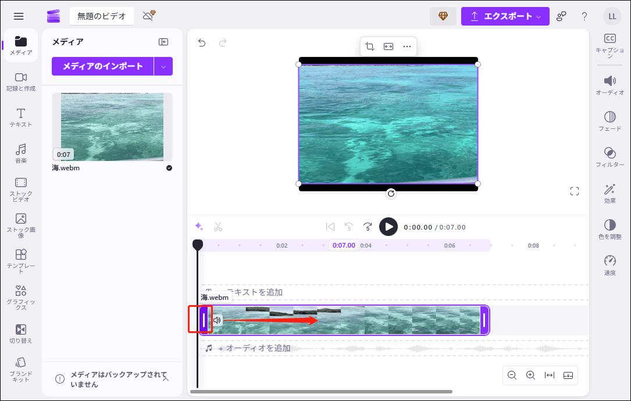Switch to the 音楽 tab

20,152
